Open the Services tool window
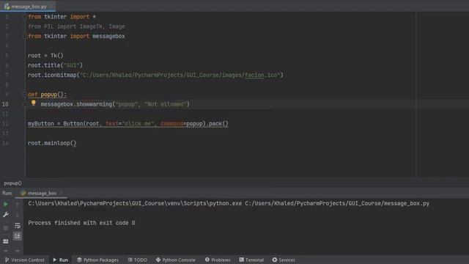The height and width of the screenshot is (264, 469). click(284, 260)
